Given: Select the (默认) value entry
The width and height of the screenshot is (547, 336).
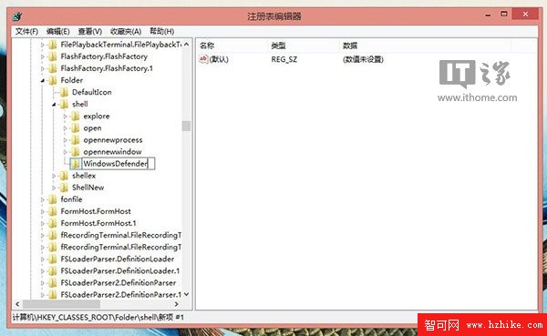Looking at the screenshot, I should pyautogui.click(x=219, y=59).
